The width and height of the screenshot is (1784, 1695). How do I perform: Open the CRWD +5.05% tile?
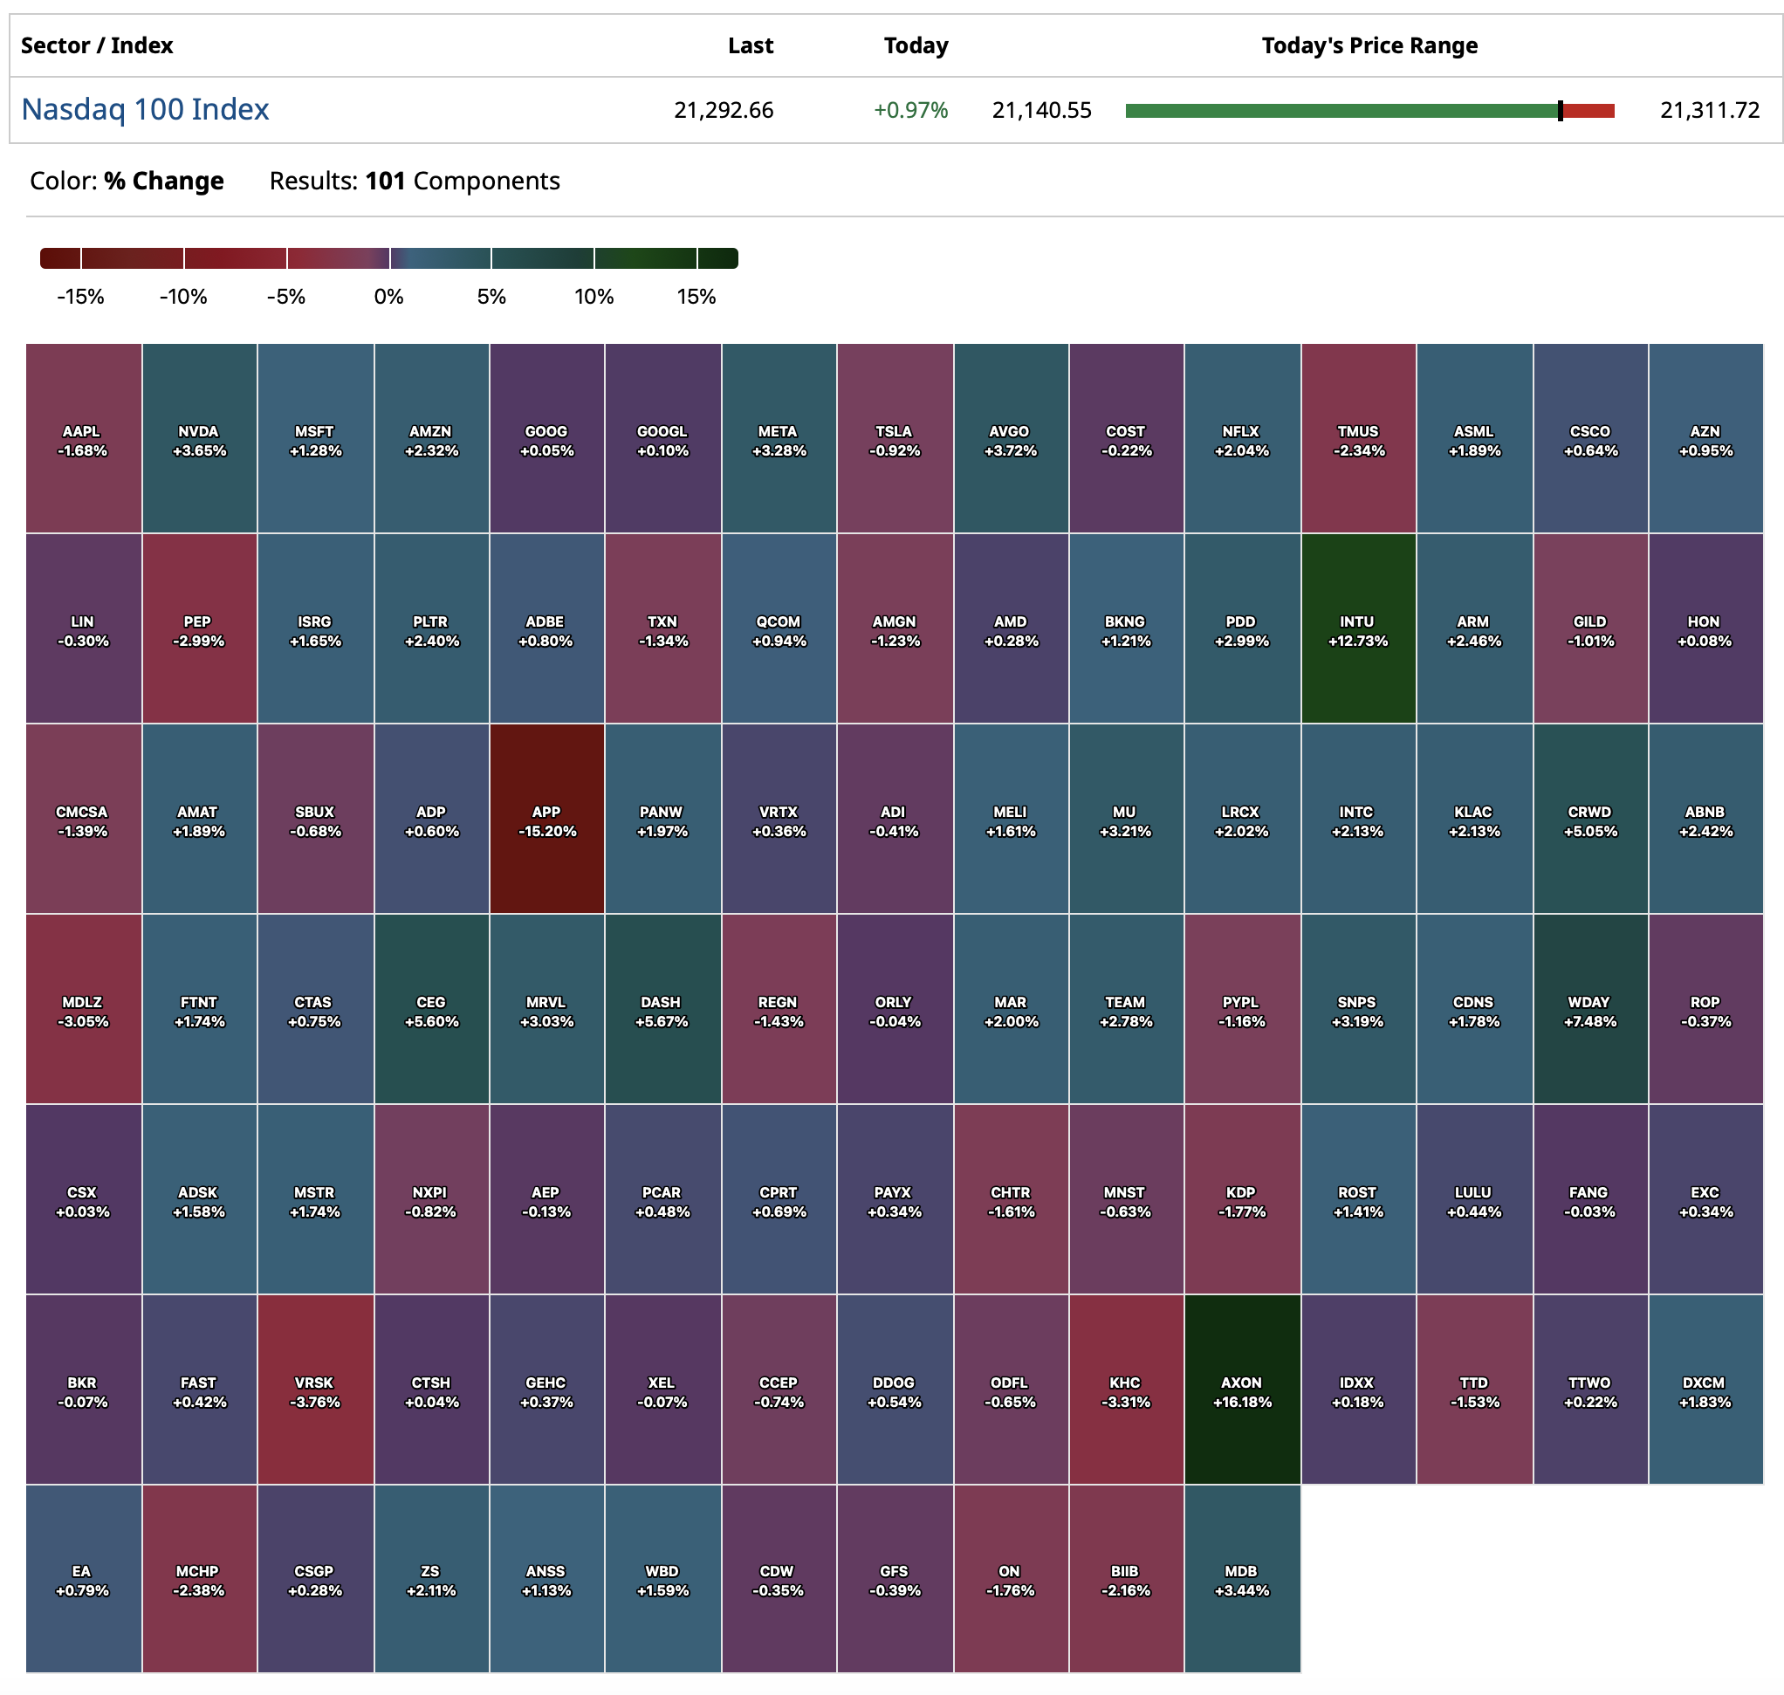1588,819
